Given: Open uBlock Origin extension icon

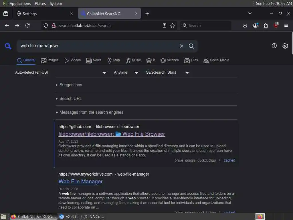Looking at the screenshot, I should (x=276, y=25).
